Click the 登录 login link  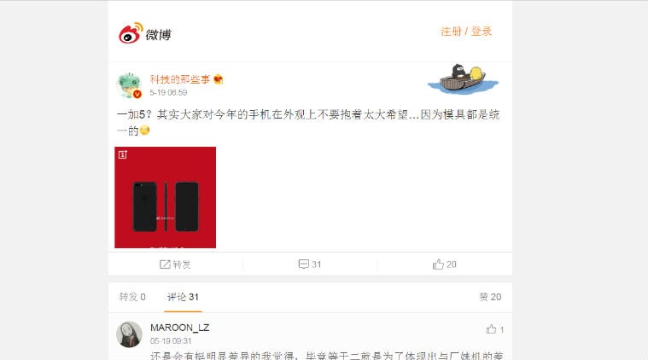[x=482, y=32]
